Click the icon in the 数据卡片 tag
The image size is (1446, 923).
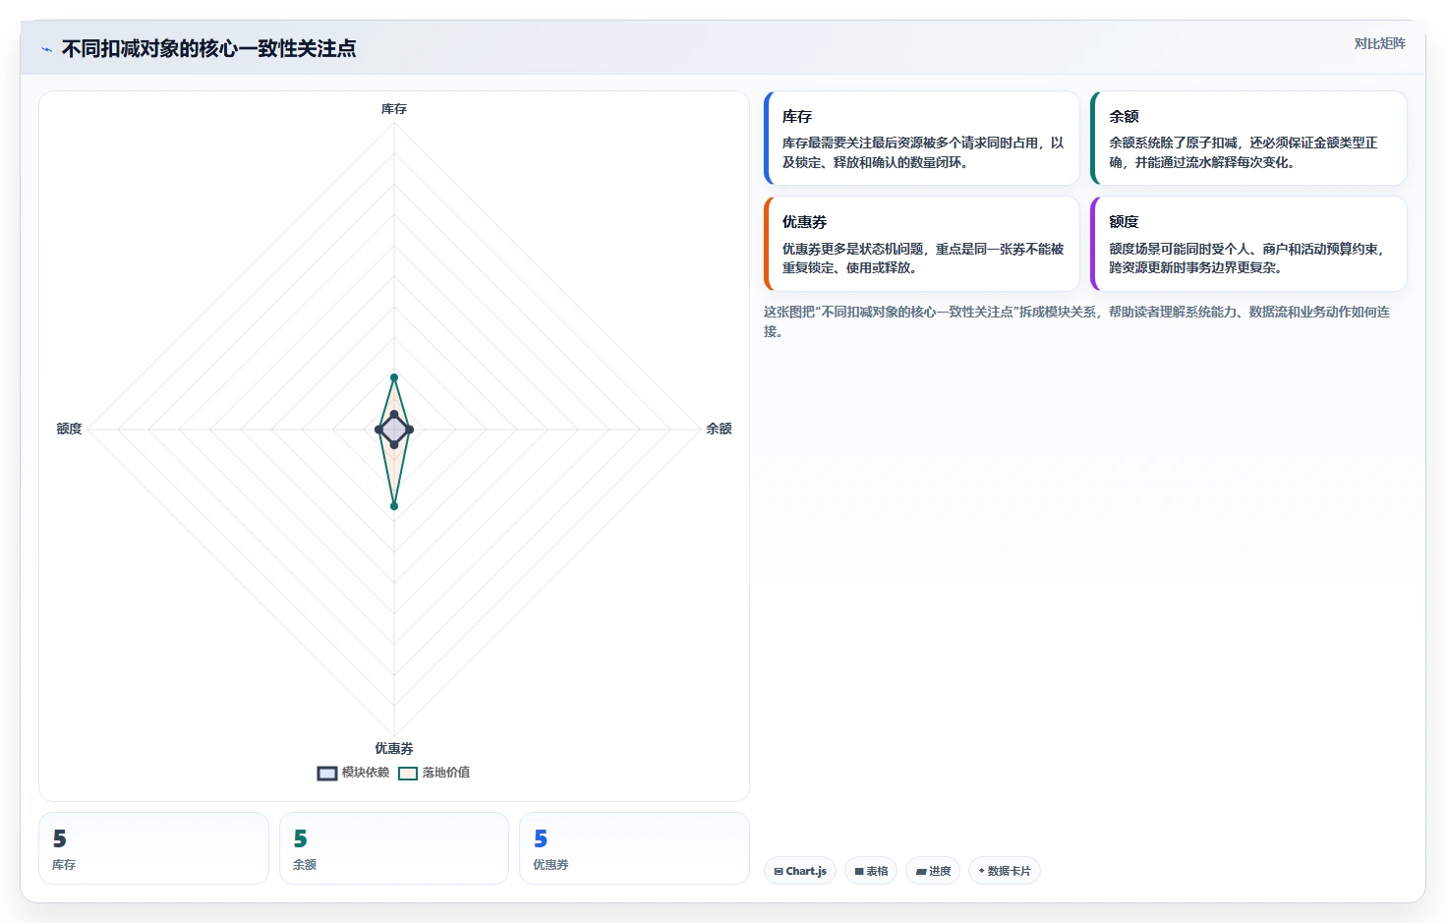[981, 871]
